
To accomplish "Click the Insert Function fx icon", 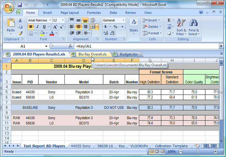I will coord(70,46).
